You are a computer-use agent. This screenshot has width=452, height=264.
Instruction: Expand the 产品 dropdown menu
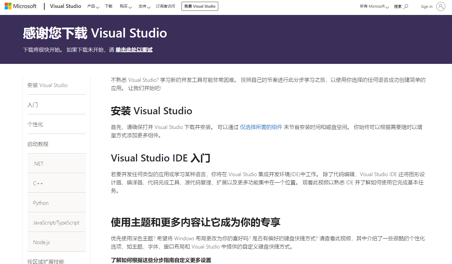(93, 6)
